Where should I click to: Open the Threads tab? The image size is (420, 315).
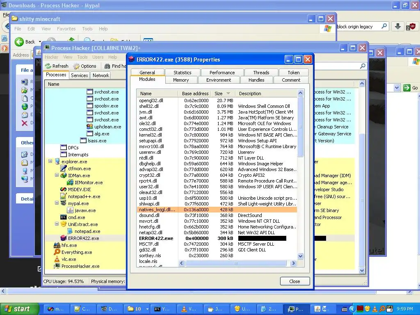click(261, 73)
